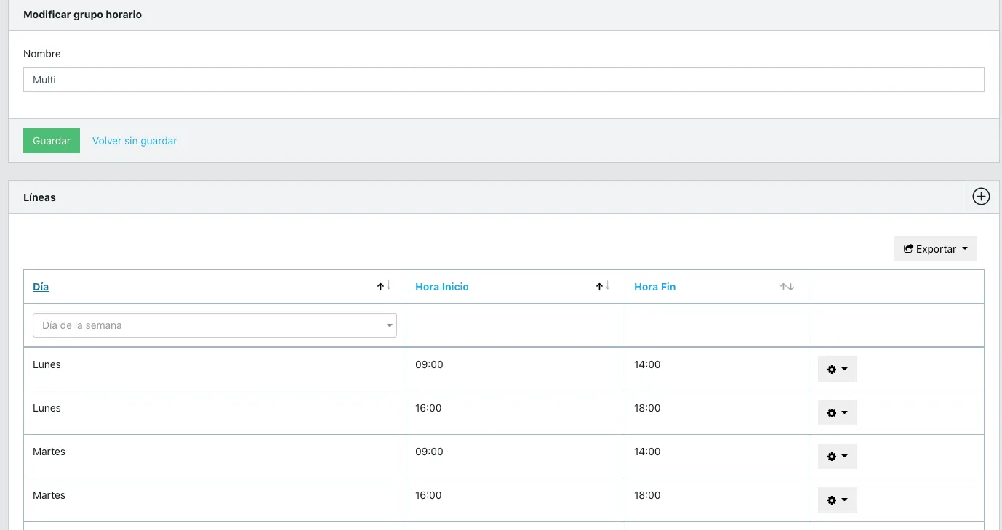Follow Volver sin guardar link
This screenshot has height=530, width=1002.
pos(135,141)
